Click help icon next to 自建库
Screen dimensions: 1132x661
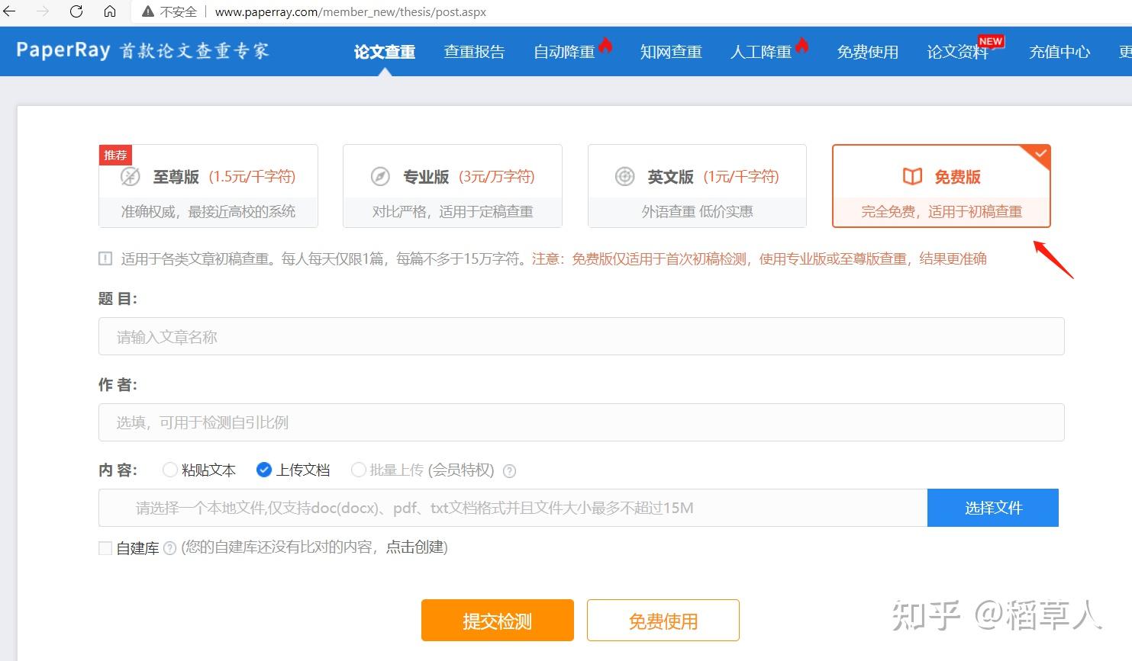170,548
